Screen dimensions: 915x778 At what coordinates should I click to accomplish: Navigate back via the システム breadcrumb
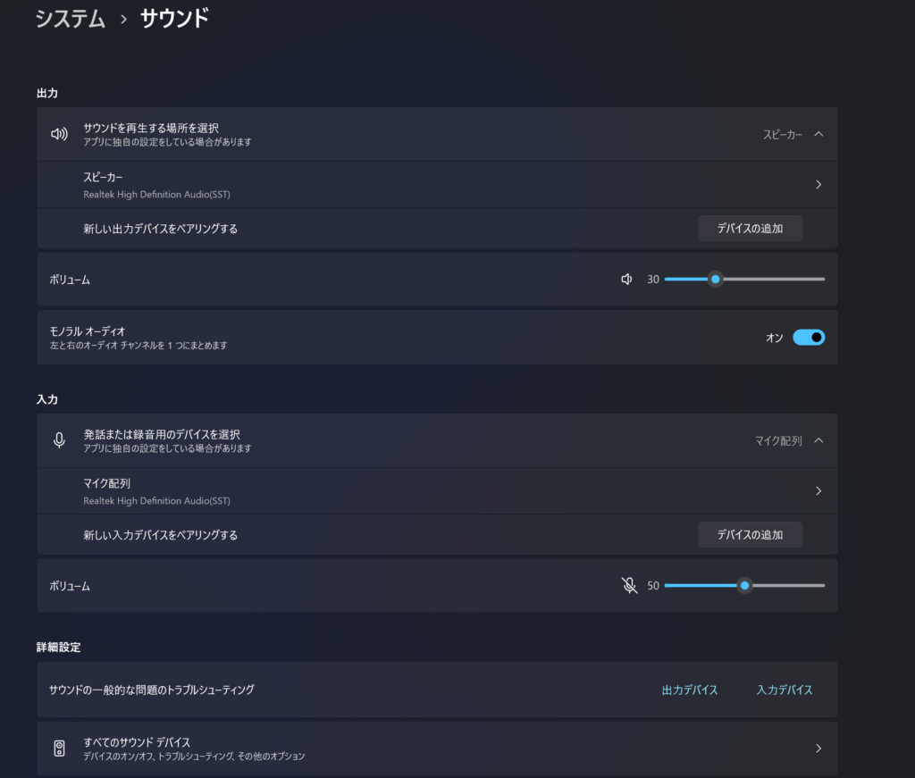point(70,16)
